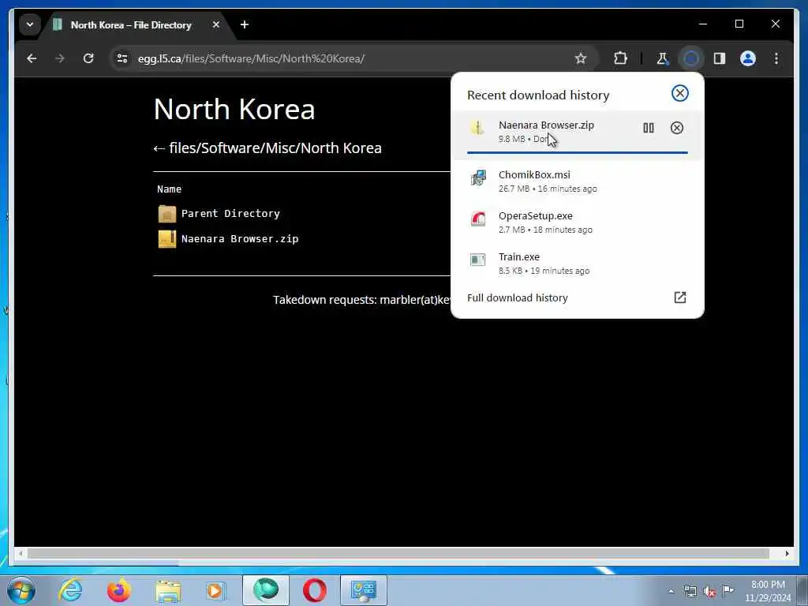Click the scrollbar left arrow
This screenshot has height=606, width=808.
click(21, 553)
